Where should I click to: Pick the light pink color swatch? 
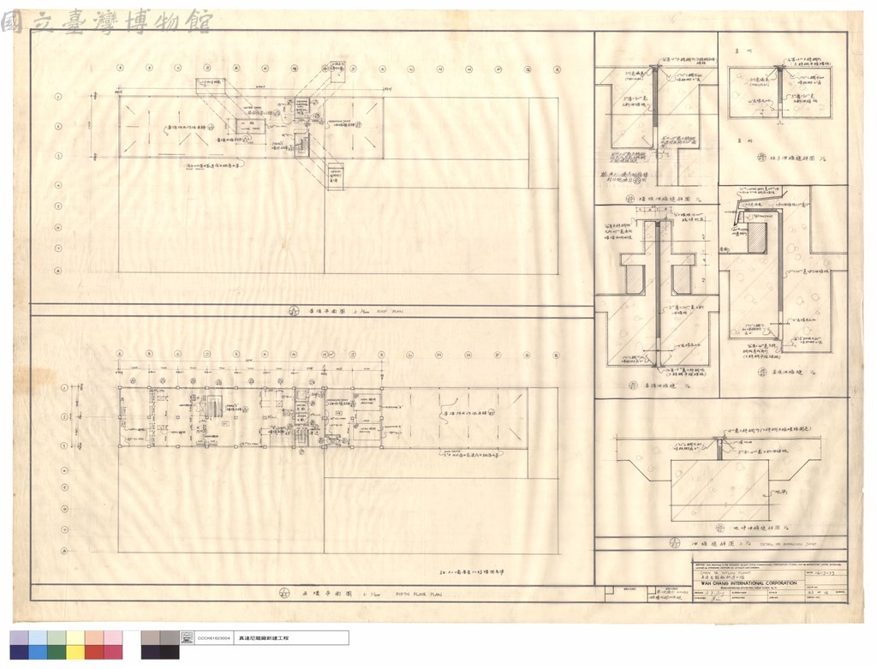[x=114, y=637]
